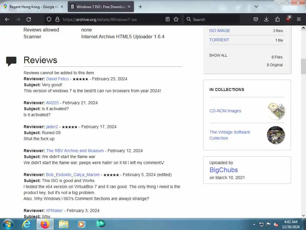Click scrollbar up arrow
The height and width of the screenshot is (230, 306).
pos(303,28)
